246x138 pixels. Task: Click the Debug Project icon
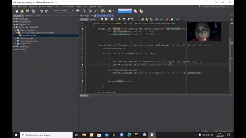coord(103,11)
